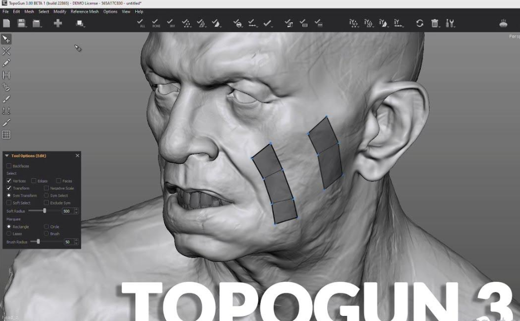Click the trash can delete icon
Screen dimensions: 520x321
[435, 23]
